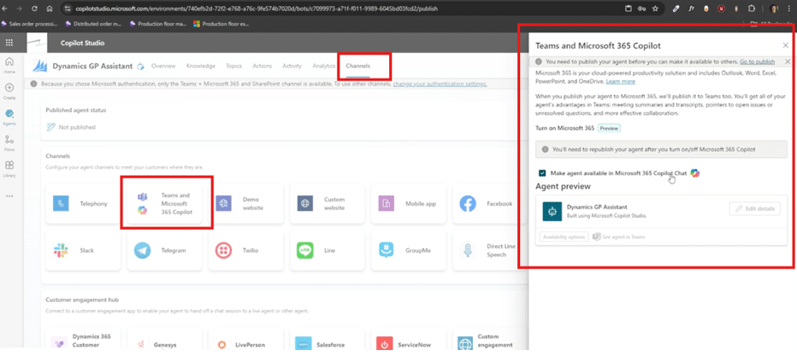The height and width of the screenshot is (362, 797).
Task: Open the Agents sidebar icon
Action: click(x=9, y=116)
